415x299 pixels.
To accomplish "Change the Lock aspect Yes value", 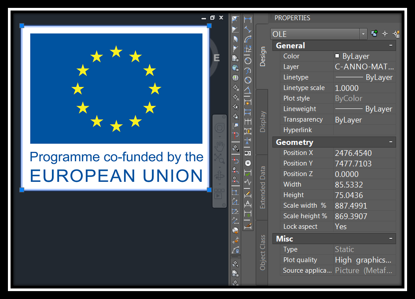I will tap(364, 227).
